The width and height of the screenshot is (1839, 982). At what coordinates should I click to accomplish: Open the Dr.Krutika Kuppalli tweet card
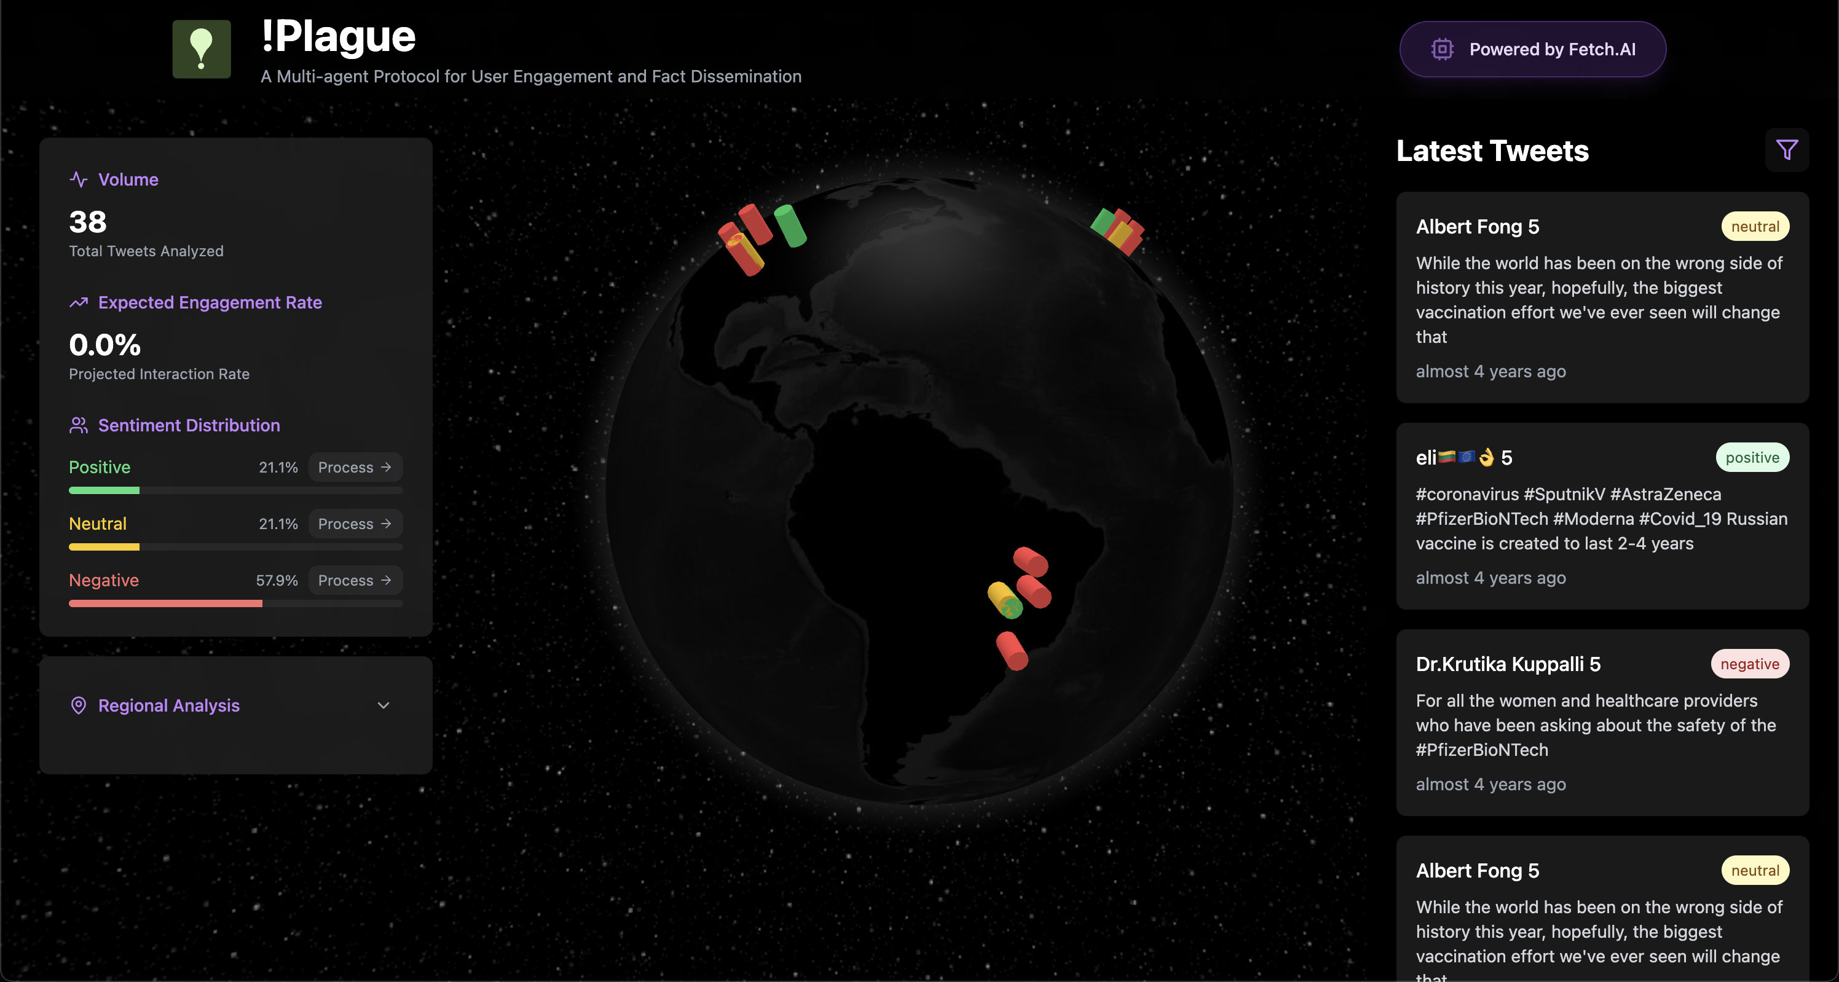1602,722
